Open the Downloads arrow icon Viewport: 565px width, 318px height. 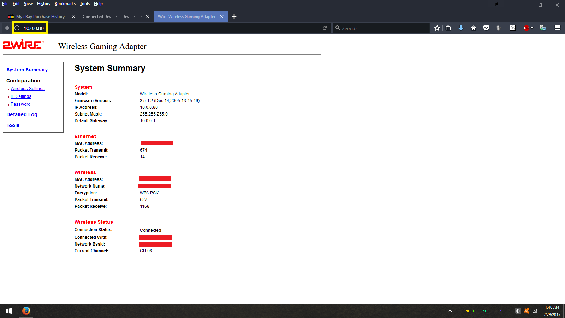461,28
